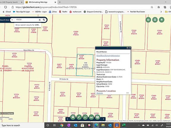
Task: Open the layers list icon
Action: click(x=161, y=20)
